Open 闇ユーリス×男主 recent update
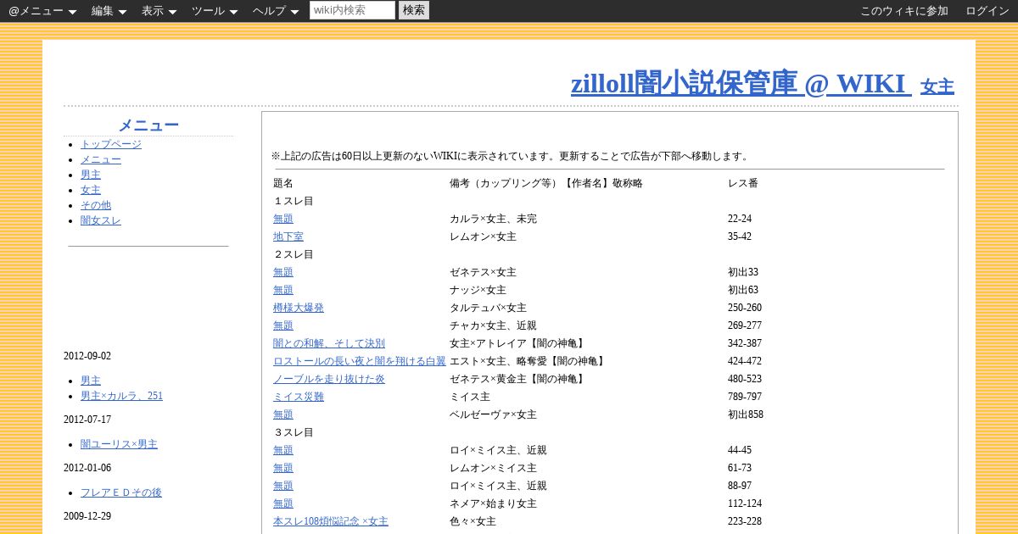 (x=119, y=444)
